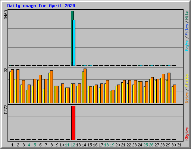Click the yellow Visits bar for day 1
This screenshot has width=191, height=149.
(x=10, y=87)
